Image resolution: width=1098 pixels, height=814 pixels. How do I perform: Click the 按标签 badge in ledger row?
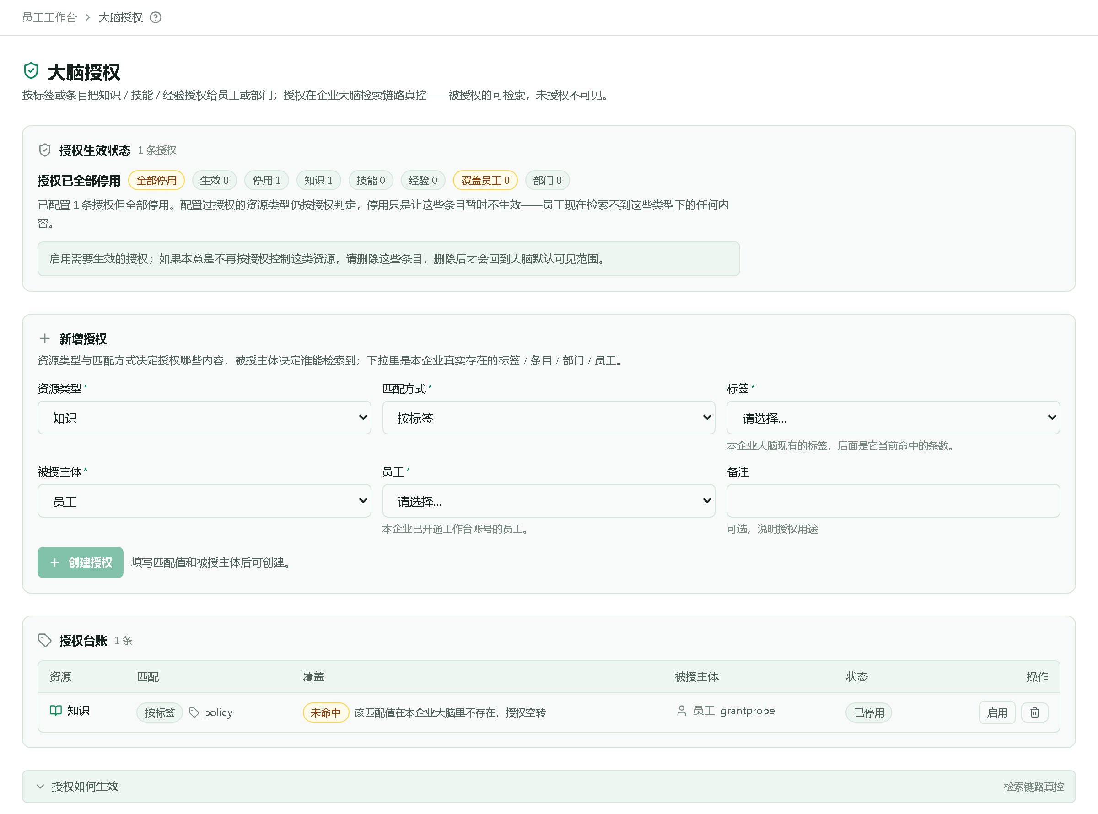pyautogui.click(x=159, y=712)
